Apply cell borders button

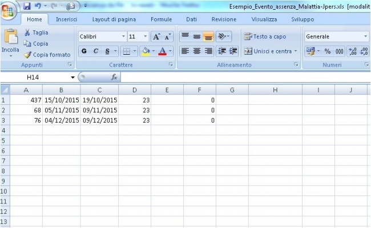tap(127, 51)
